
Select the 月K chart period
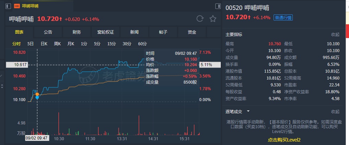tap(71, 44)
